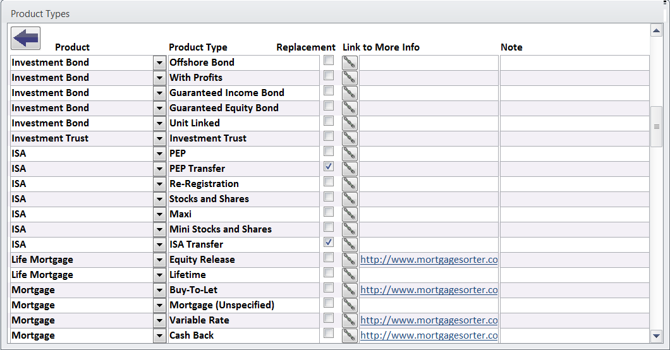Expand Product dropdown for Equity Release row
The height and width of the screenshot is (350, 670).
pyautogui.click(x=159, y=260)
